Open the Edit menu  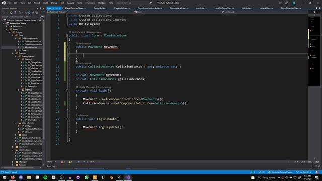tap(16, 3)
